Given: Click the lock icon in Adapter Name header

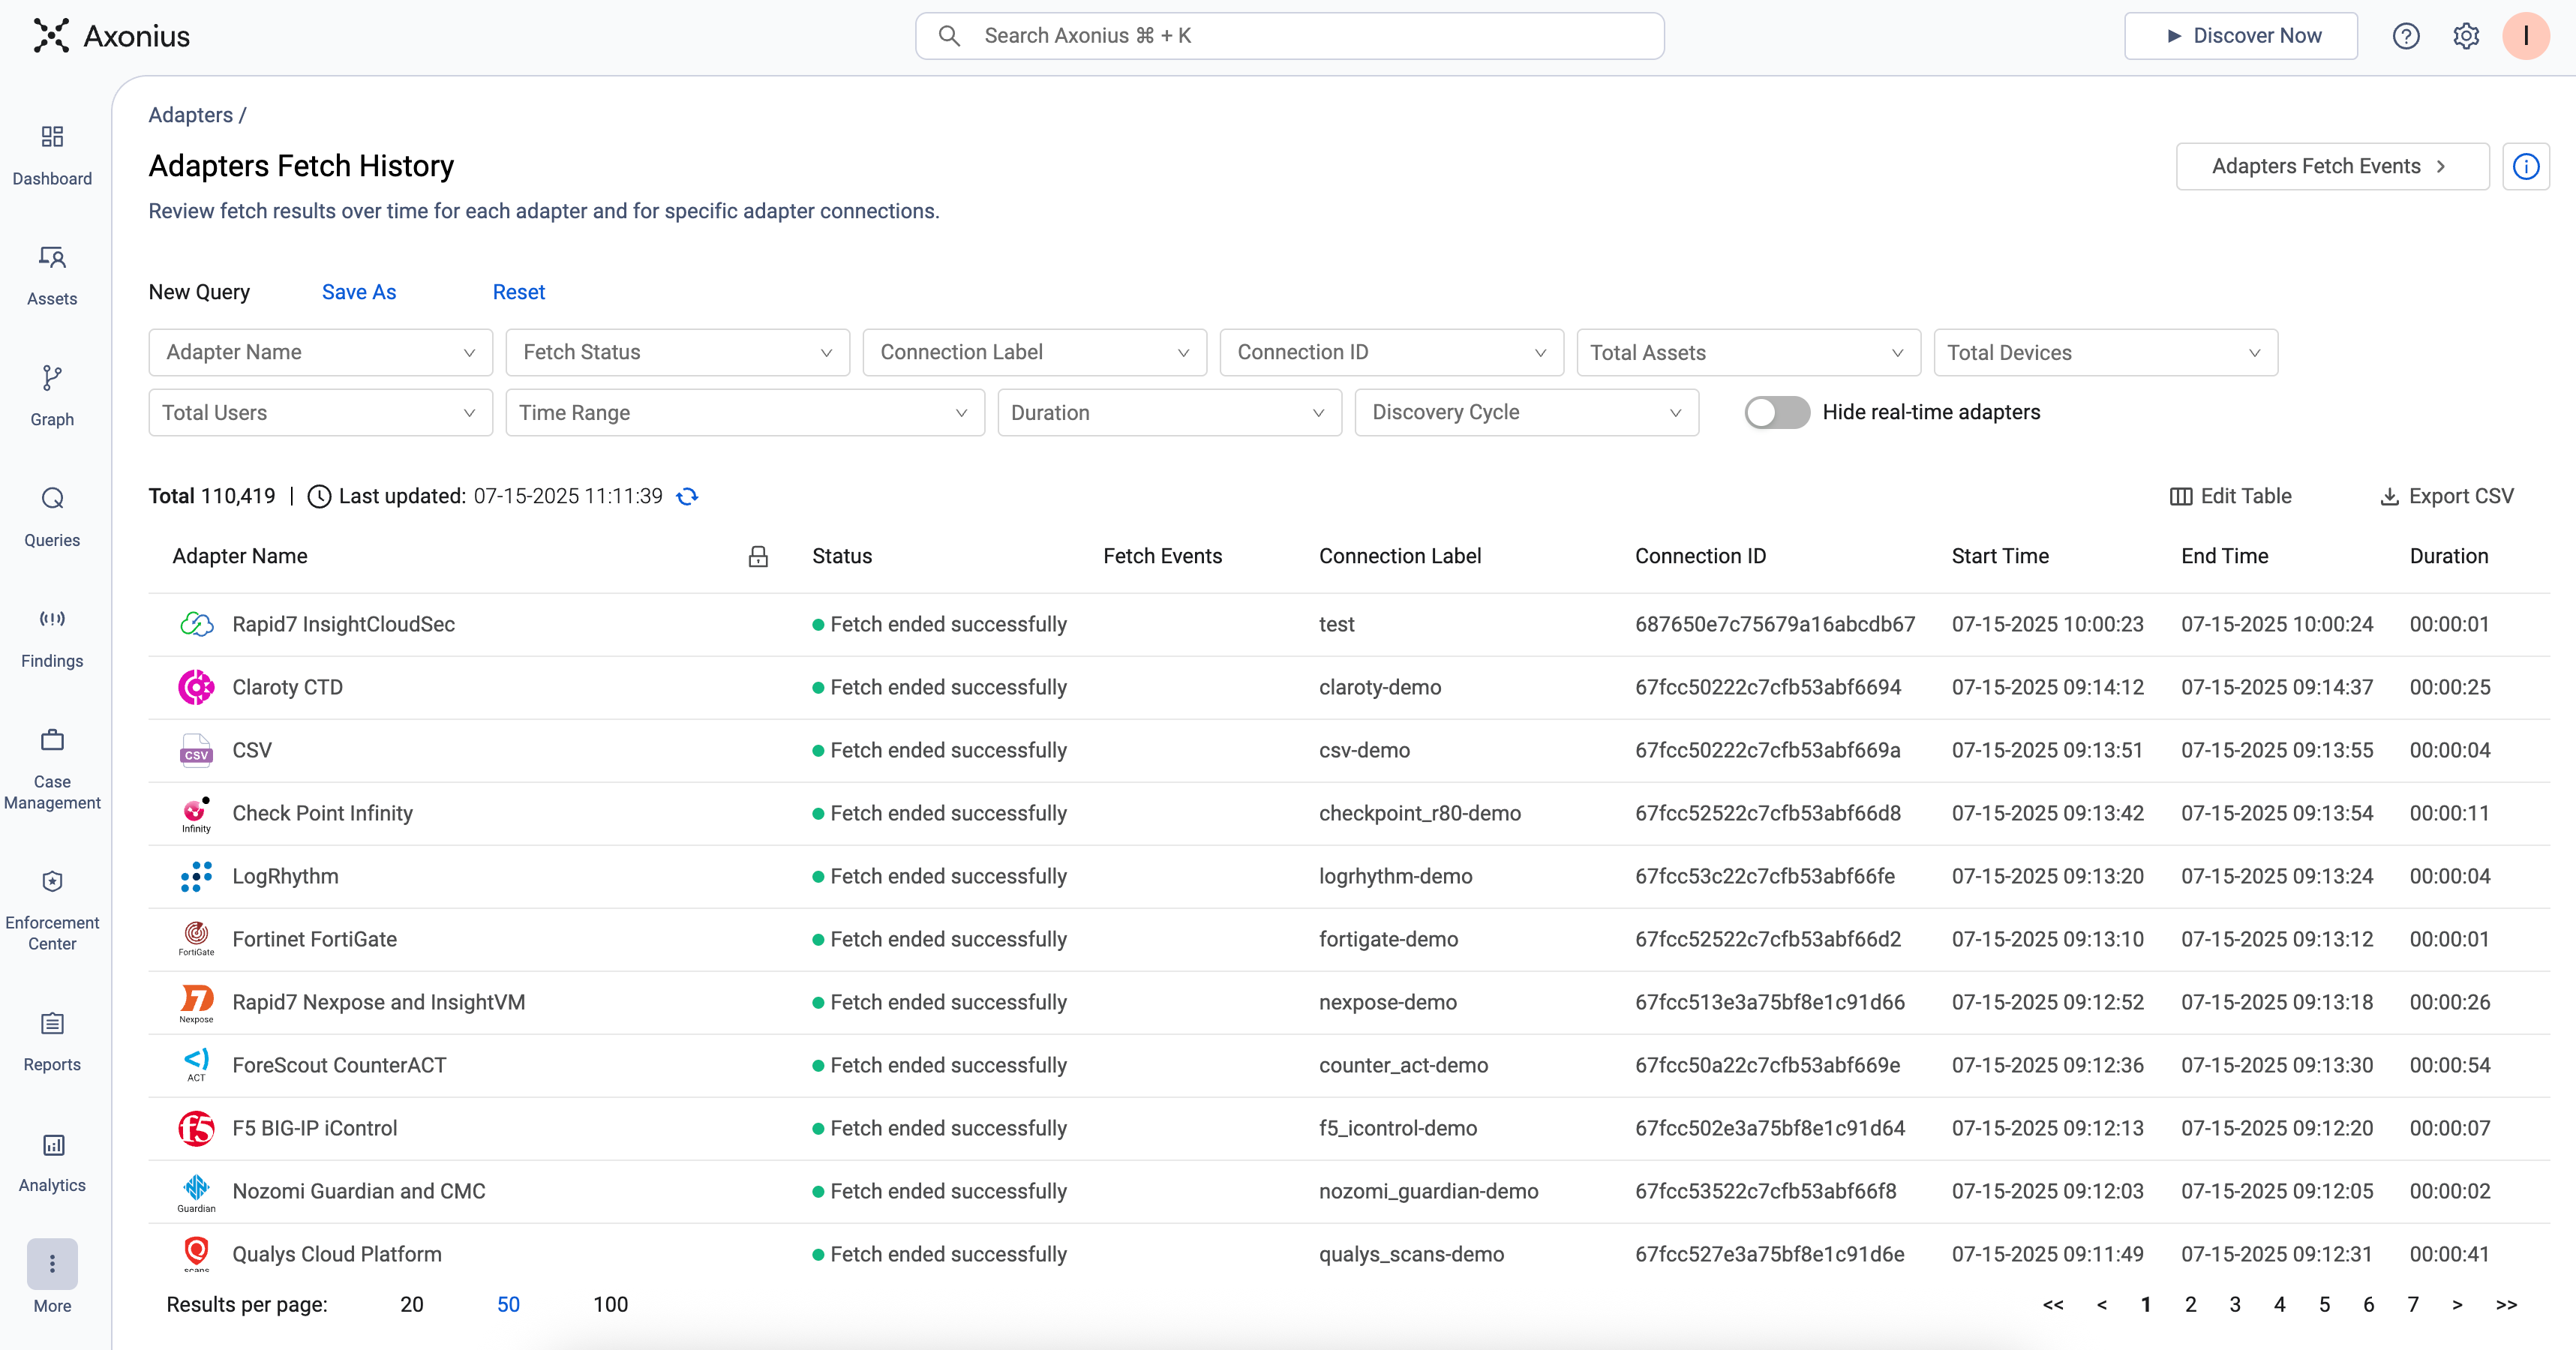Looking at the screenshot, I should (x=758, y=557).
